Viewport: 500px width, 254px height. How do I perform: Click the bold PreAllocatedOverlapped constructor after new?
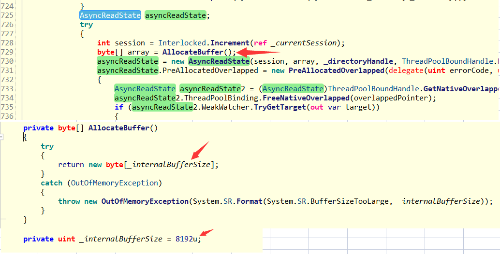click(336, 71)
